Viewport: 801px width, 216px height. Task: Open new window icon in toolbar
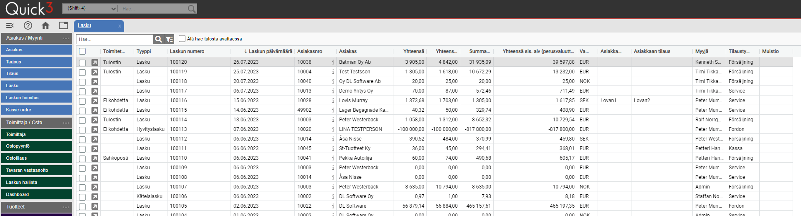tap(63, 25)
